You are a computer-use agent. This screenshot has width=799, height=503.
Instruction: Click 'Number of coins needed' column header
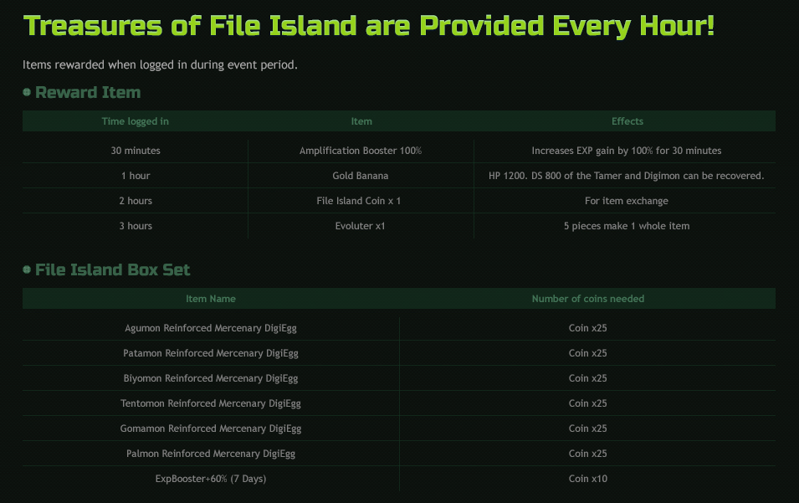(587, 299)
